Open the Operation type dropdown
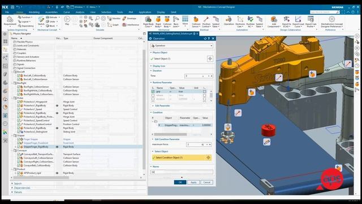The height and width of the screenshot is (204, 362). point(182,46)
